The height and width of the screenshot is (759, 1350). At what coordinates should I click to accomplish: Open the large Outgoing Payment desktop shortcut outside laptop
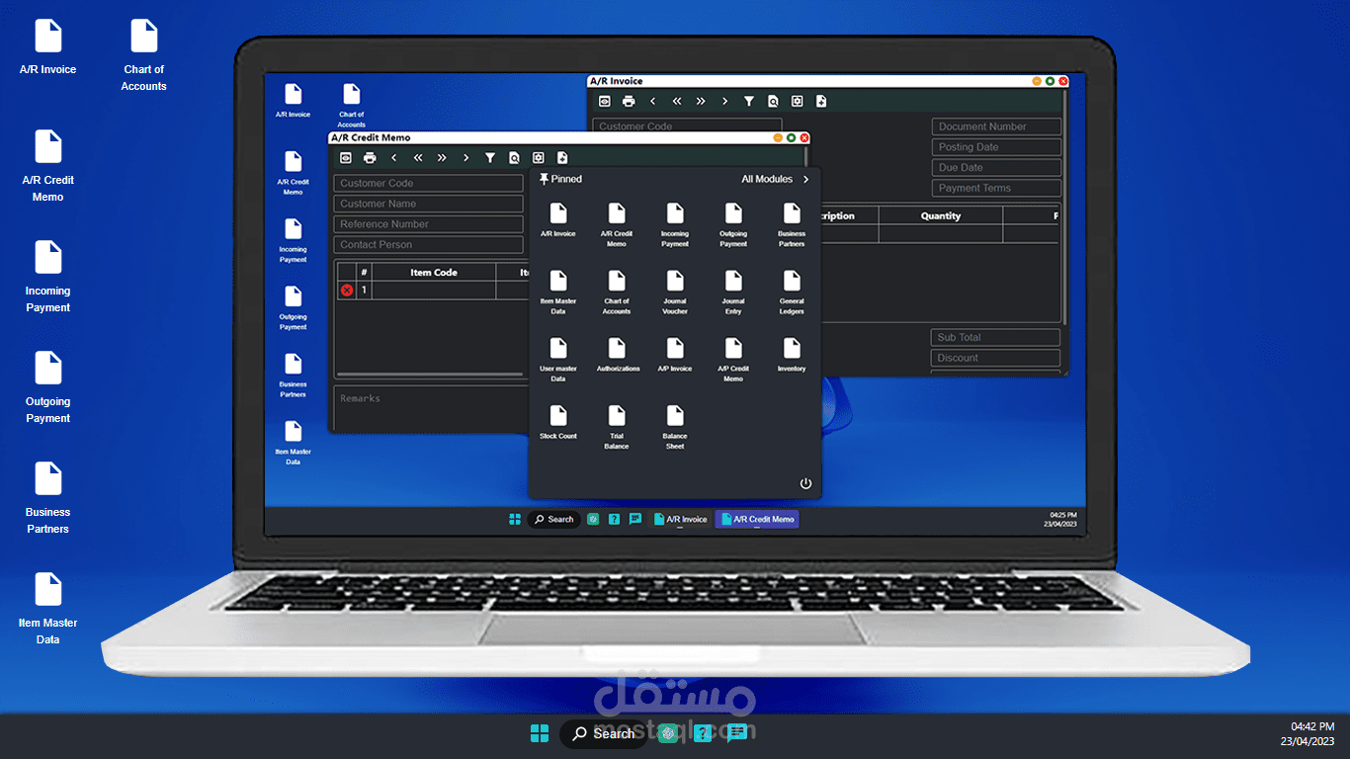point(47,387)
